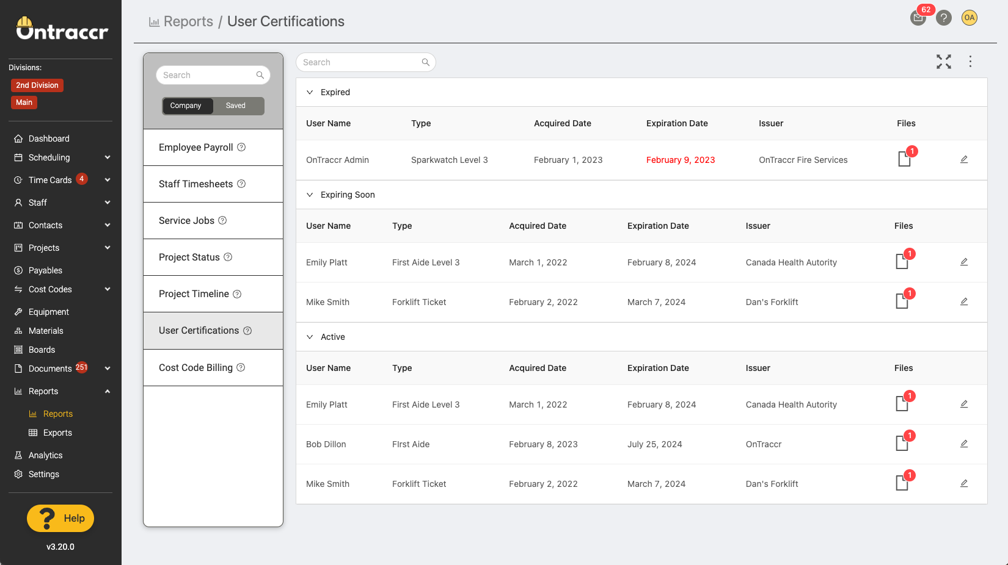This screenshot has width=1008, height=565.
Task: Show help tooltip for Staff Timesheets report
Action: click(x=241, y=184)
